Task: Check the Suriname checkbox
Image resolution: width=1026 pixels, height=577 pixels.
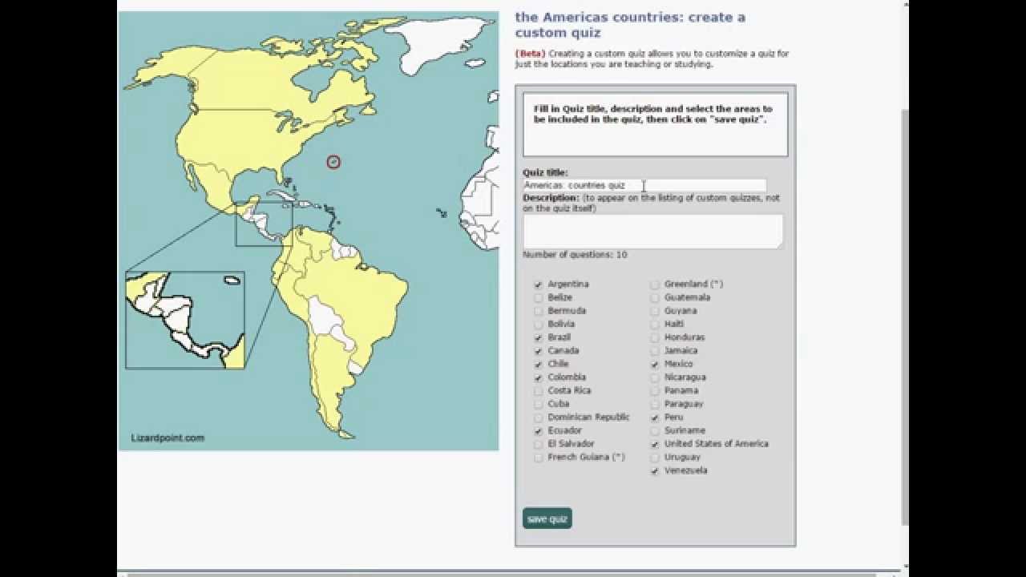Action: point(655,431)
